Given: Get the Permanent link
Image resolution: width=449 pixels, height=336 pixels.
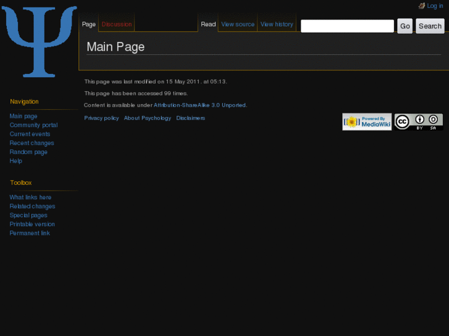Looking at the screenshot, I should click(30, 233).
